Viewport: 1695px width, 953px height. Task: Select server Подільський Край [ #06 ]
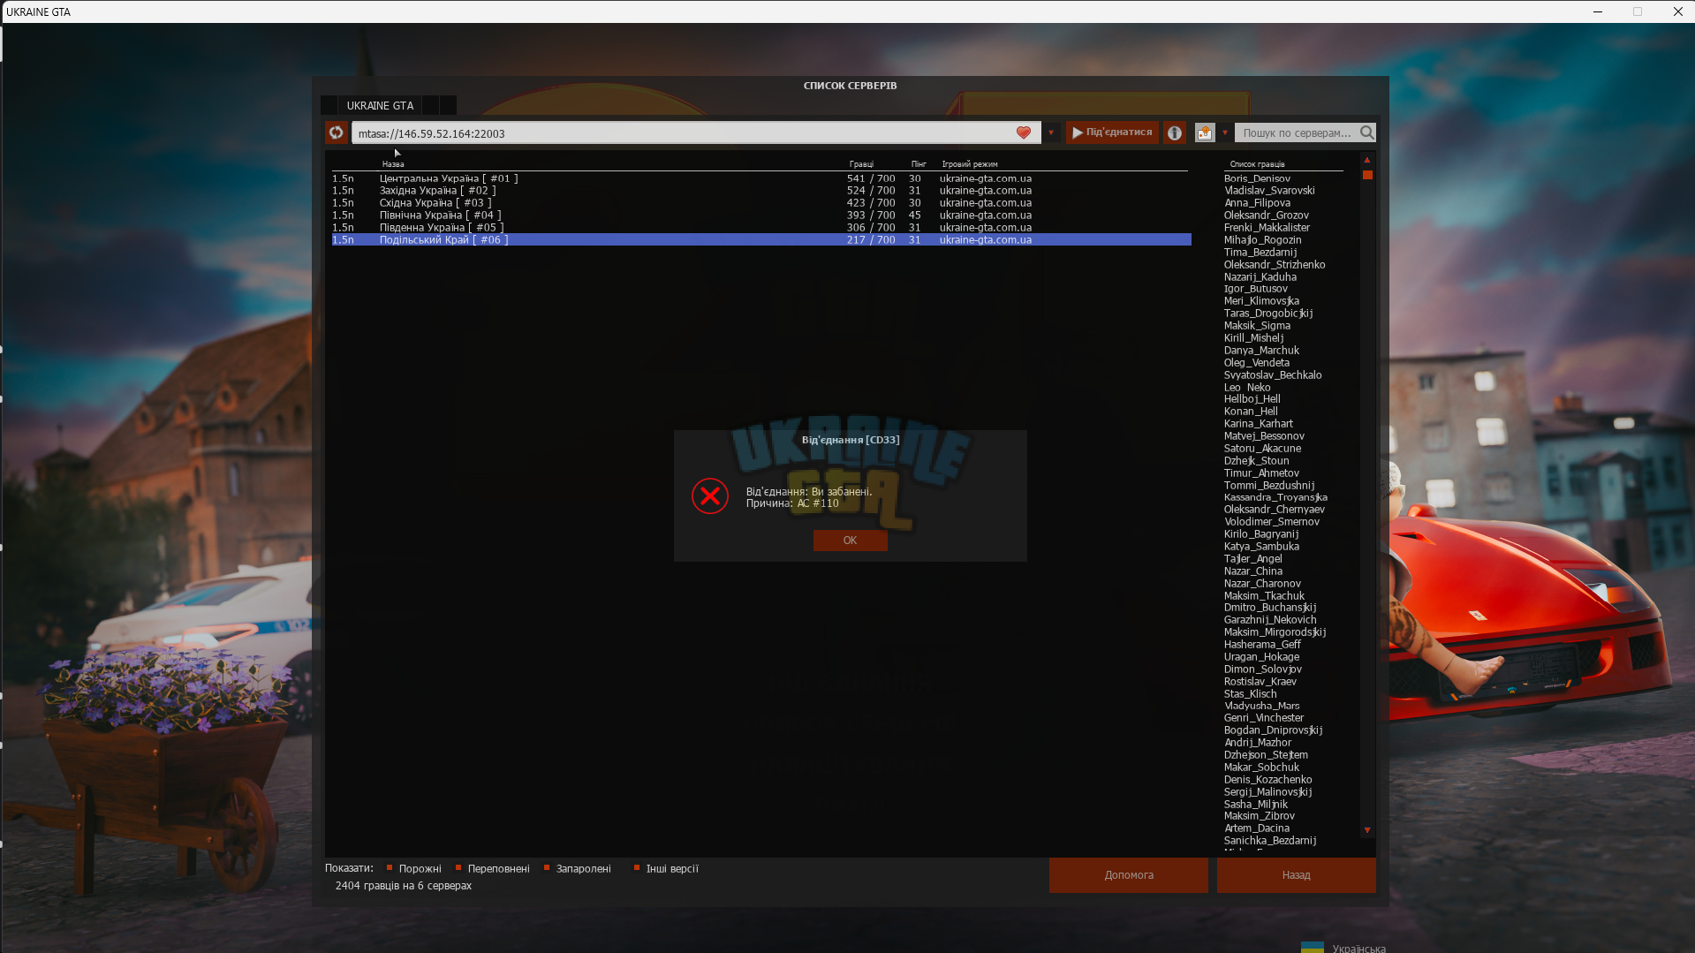tap(761, 240)
